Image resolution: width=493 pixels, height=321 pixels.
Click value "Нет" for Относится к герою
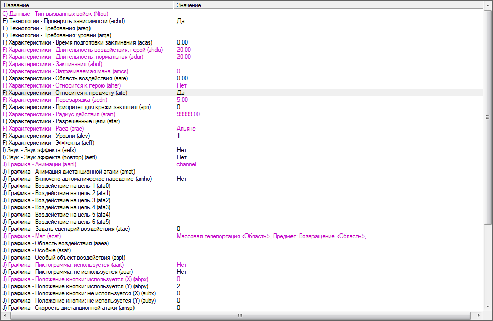coord(182,85)
